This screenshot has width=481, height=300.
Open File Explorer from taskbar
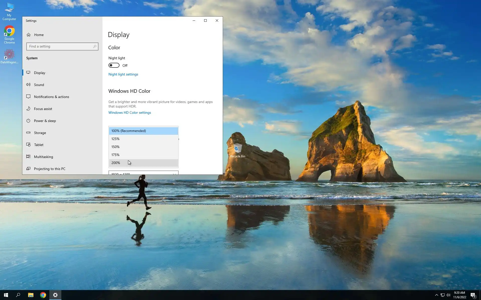[x=31, y=295]
